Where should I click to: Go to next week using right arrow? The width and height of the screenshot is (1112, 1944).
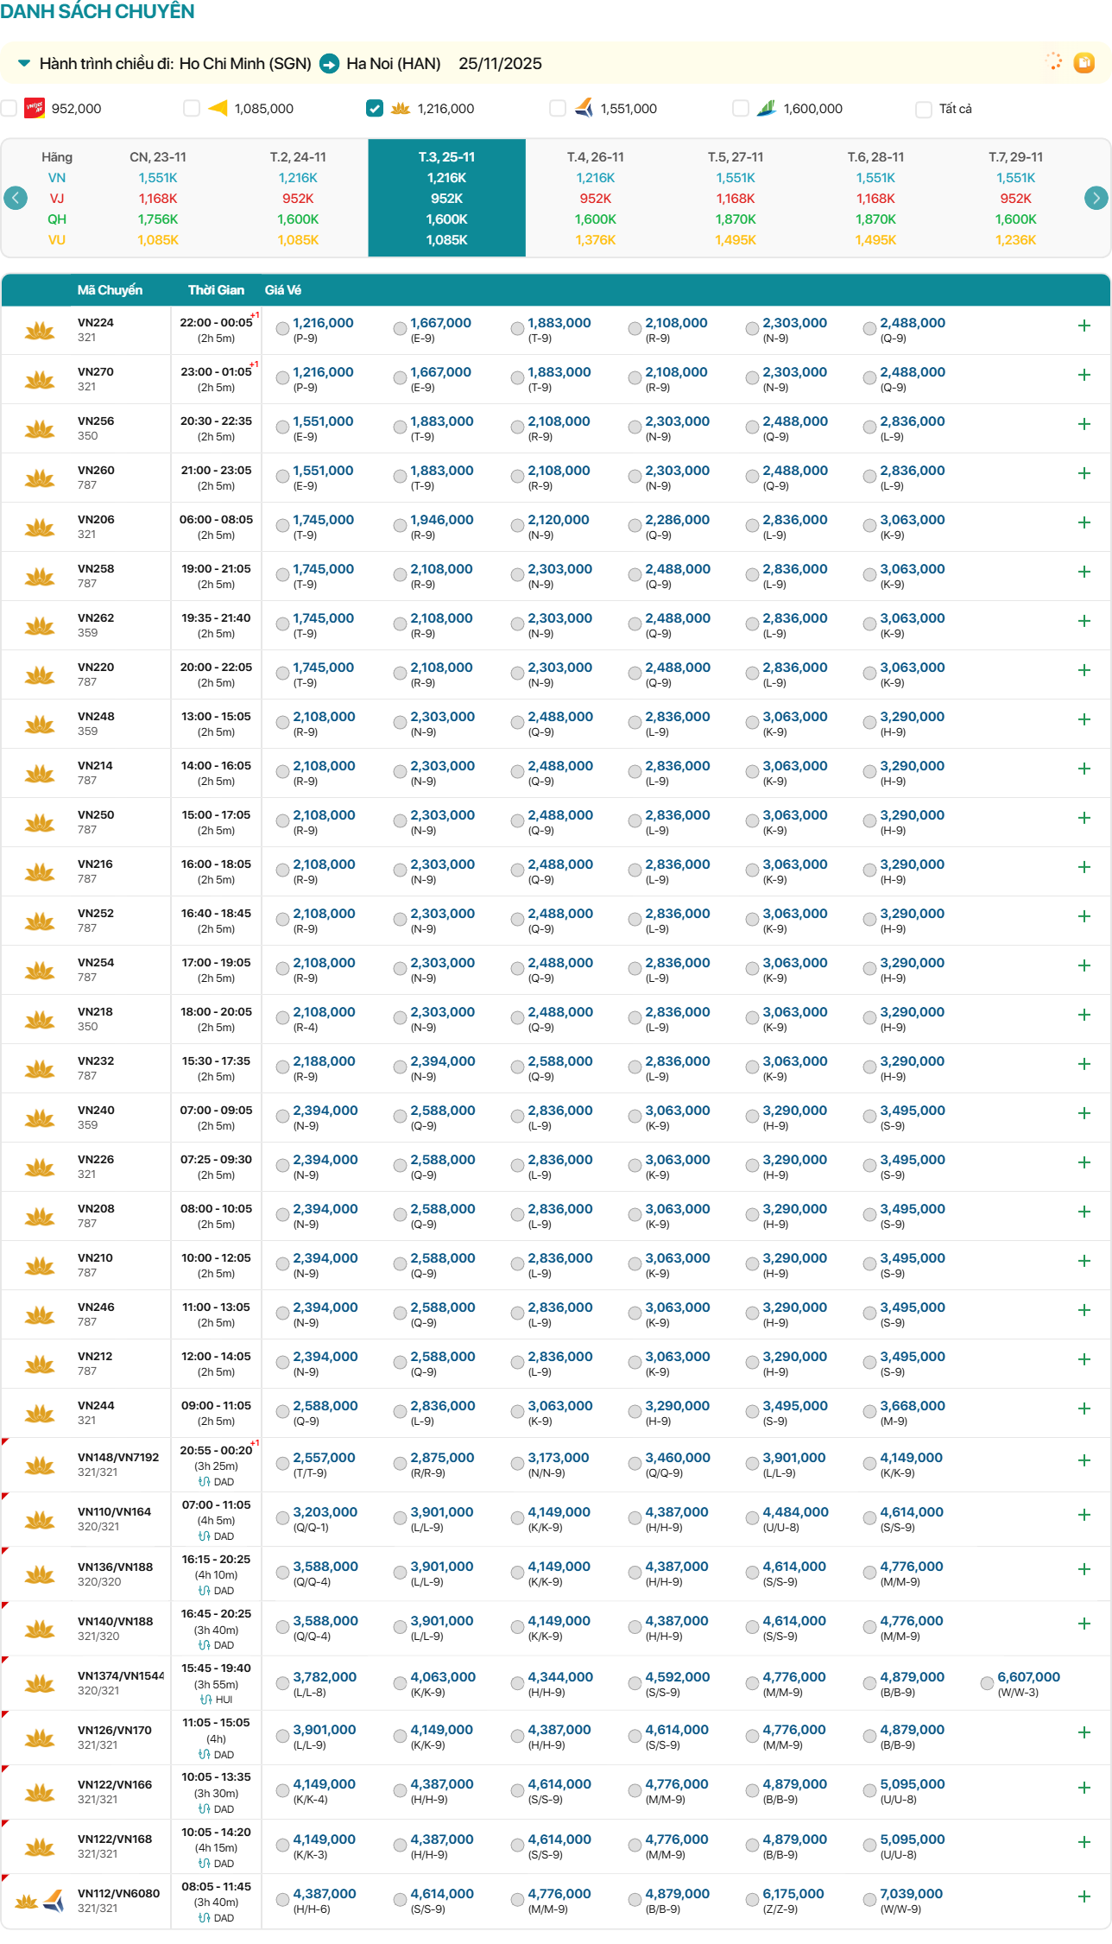(1096, 198)
